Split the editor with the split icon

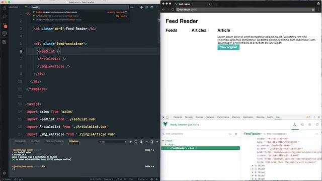[152, 7]
